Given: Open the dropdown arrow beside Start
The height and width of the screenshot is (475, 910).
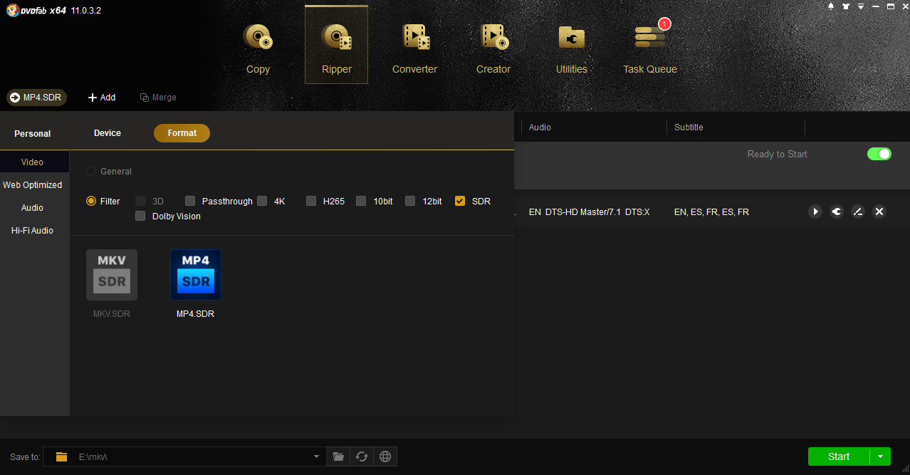Looking at the screenshot, I should click(x=881, y=456).
